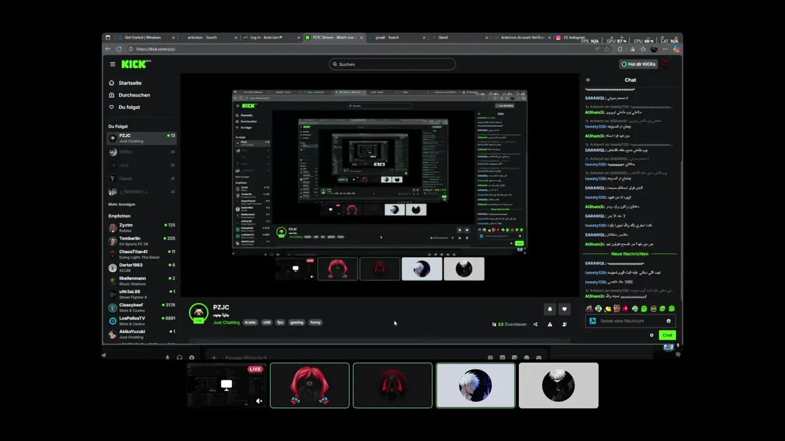The width and height of the screenshot is (785, 441).
Task: Click the green Chat send button
Action: point(667,335)
